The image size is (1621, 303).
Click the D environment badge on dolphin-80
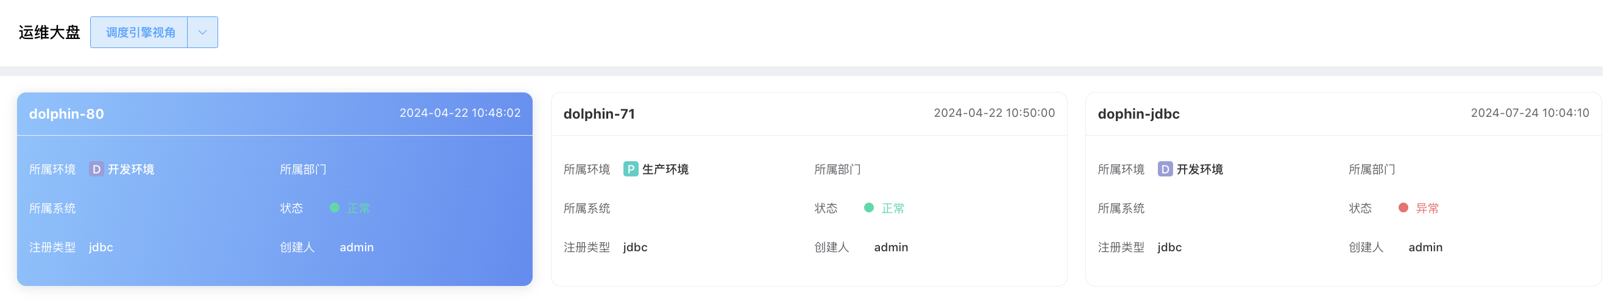click(x=96, y=169)
